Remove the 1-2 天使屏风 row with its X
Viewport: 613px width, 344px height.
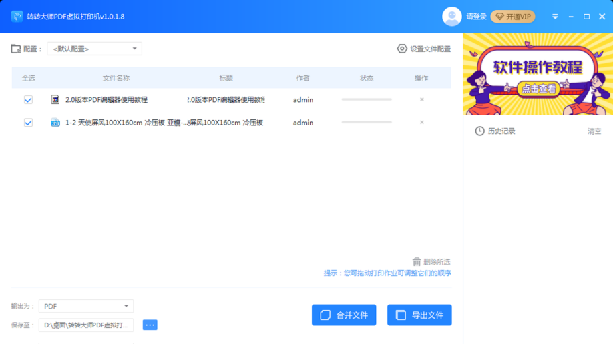(422, 122)
